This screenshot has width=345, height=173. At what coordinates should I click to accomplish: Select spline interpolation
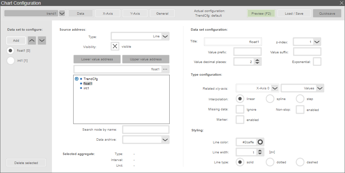click(x=270, y=99)
